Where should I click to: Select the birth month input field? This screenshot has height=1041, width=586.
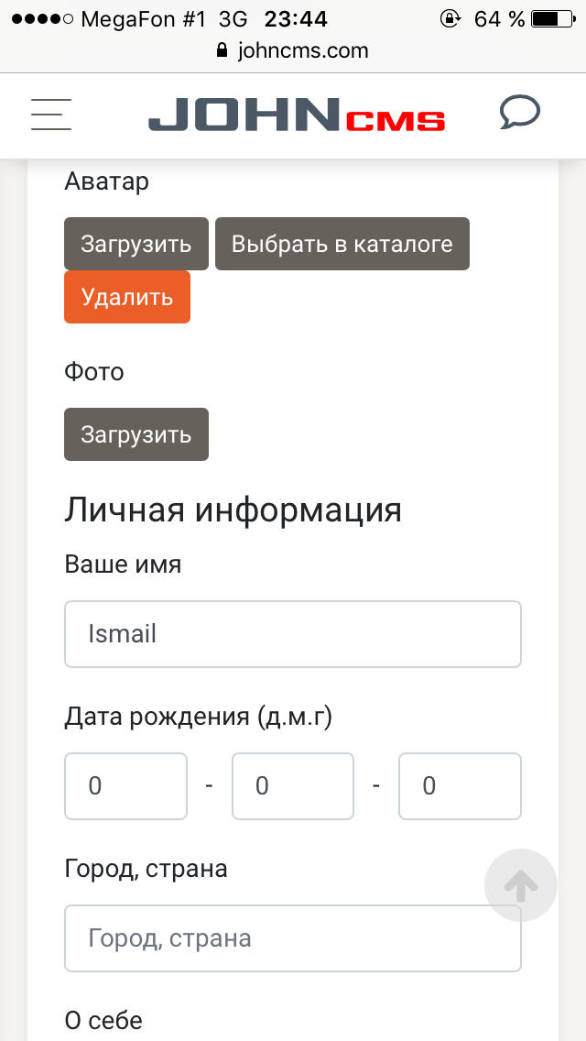293,786
